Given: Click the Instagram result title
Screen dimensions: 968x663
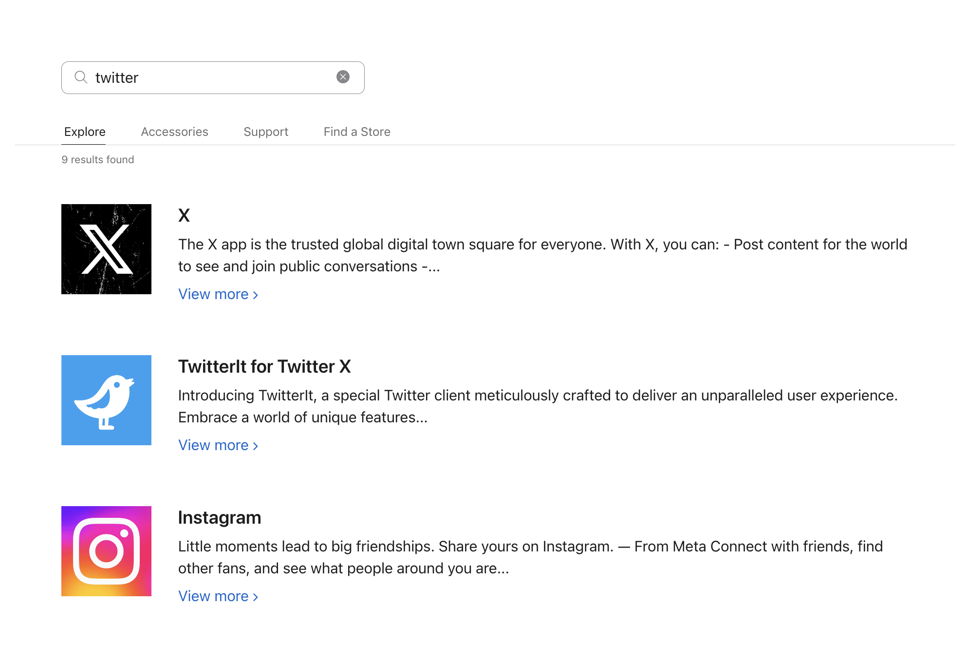Looking at the screenshot, I should point(220,517).
